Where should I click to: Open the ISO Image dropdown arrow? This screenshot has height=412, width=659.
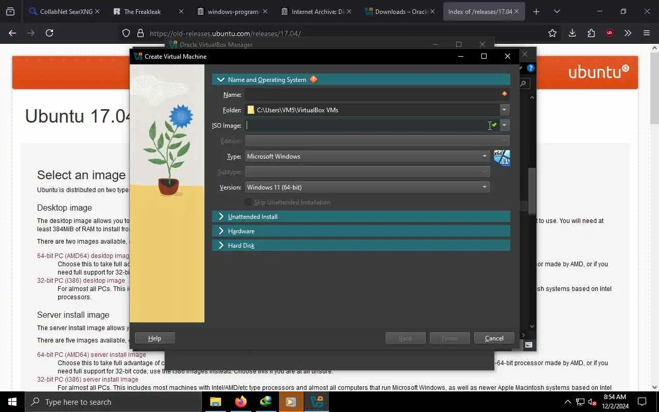click(x=504, y=125)
